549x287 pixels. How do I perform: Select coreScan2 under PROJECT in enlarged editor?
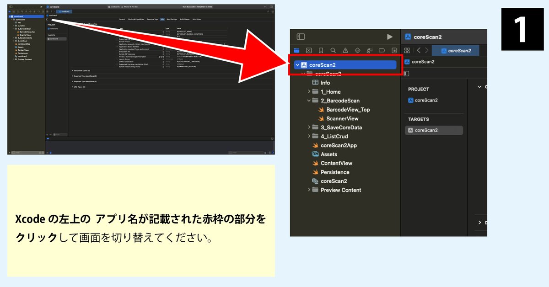[x=423, y=100]
